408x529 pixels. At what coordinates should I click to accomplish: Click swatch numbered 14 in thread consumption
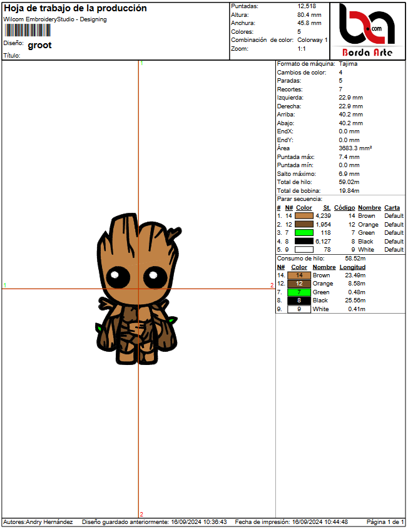[x=298, y=275]
